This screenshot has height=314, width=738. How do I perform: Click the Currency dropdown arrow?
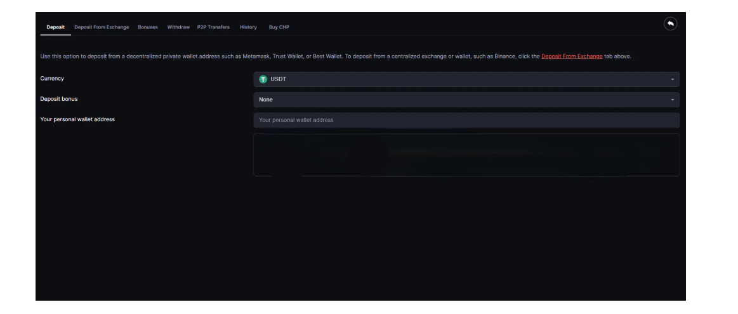click(x=671, y=79)
